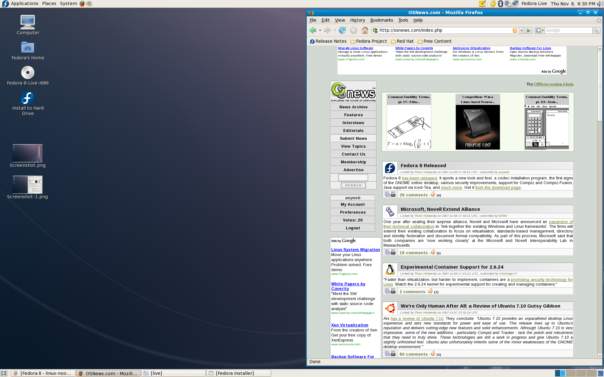
Task: Click the power manager tray icon
Action: pos(508,3)
